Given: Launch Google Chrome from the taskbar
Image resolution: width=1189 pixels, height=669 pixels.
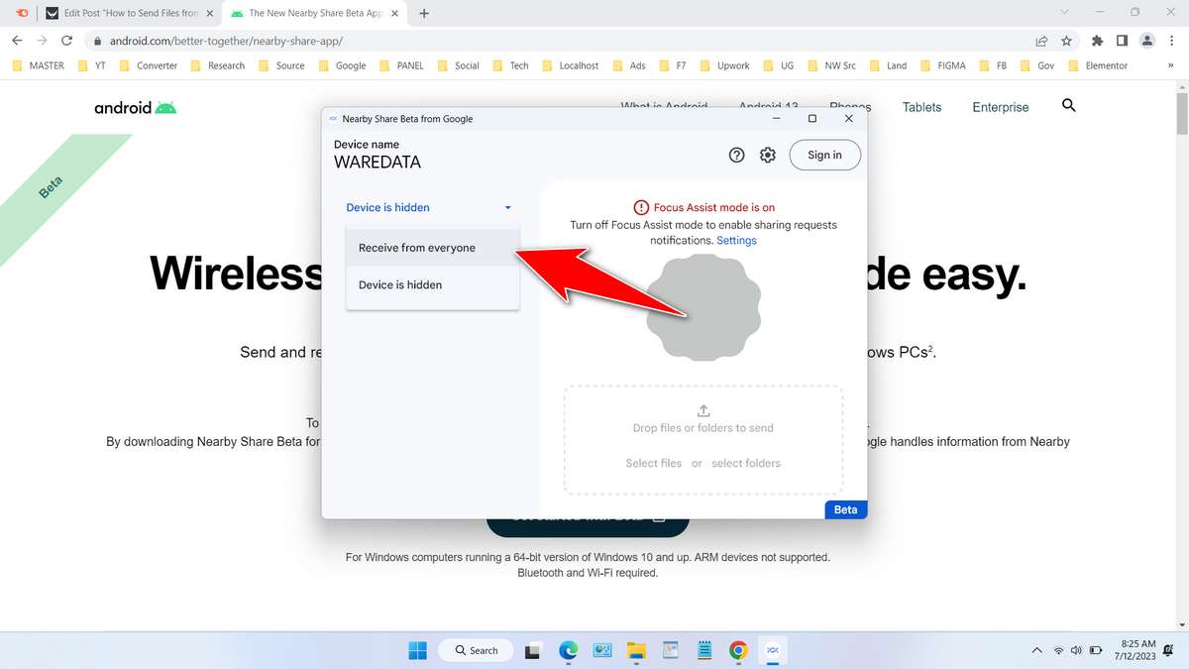Looking at the screenshot, I should (x=738, y=650).
